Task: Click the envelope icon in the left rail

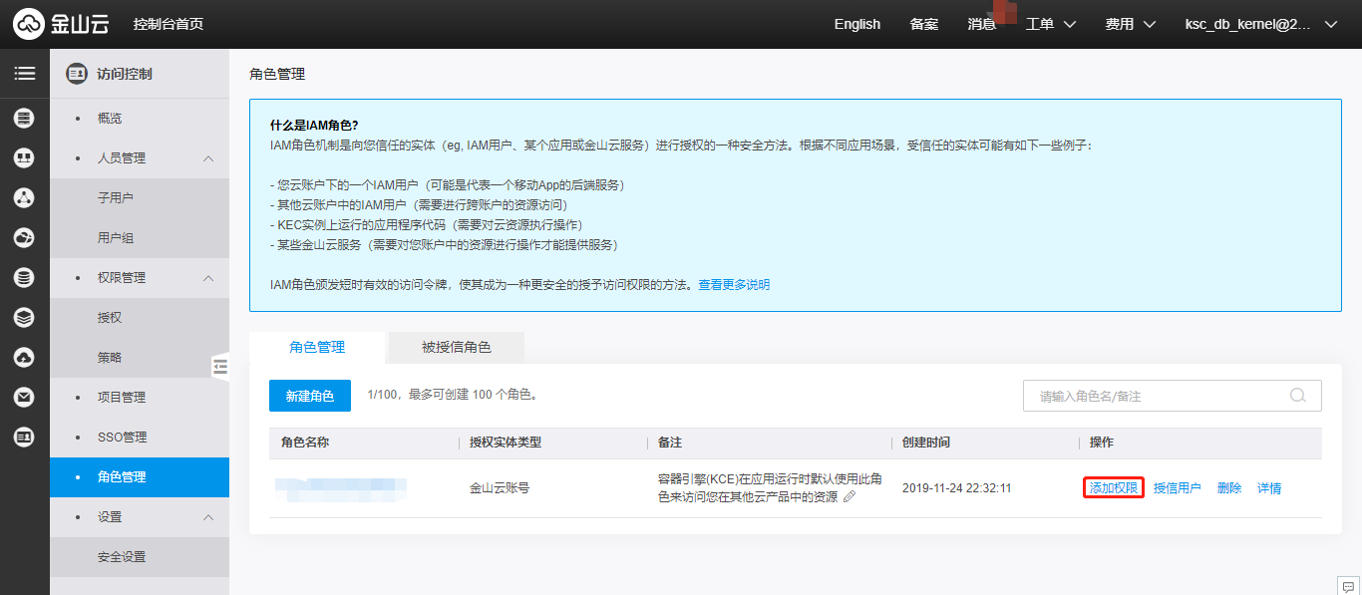Action: tap(24, 397)
